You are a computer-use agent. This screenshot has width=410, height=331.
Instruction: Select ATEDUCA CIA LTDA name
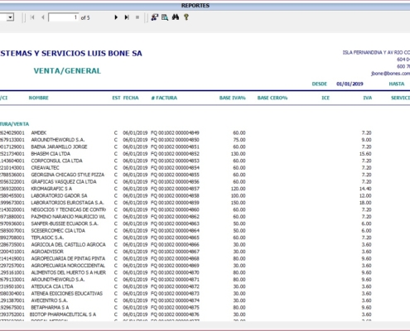click(x=52, y=286)
